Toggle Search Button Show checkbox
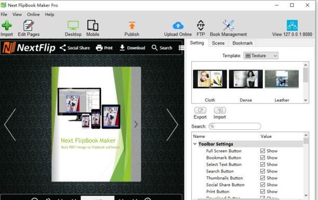 coord(262,171)
